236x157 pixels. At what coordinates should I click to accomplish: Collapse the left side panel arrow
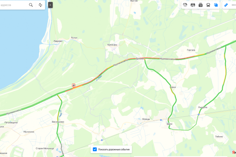50,5
